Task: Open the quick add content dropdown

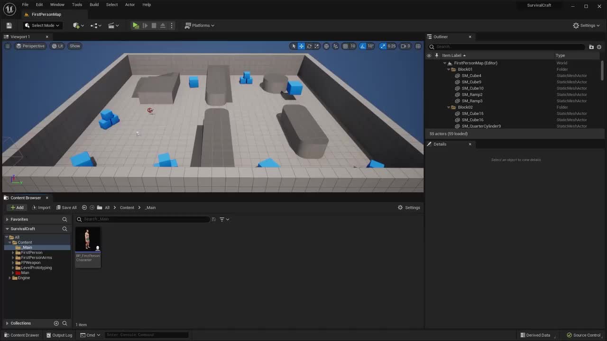Action: coord(78,26)
